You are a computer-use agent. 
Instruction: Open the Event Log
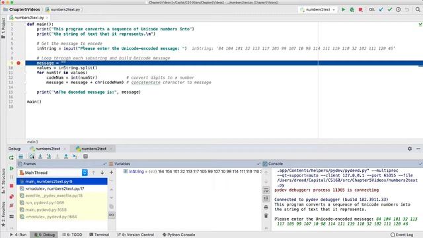(x=402, y=235)
